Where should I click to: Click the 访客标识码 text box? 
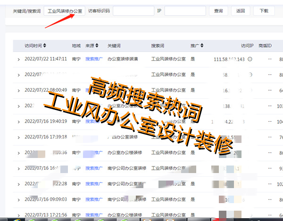133,11
